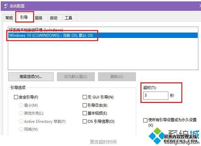Select the Active Directory 修复(P) radio button
The width and height of the screenshot is (201, 146).
tap(21, 121)
